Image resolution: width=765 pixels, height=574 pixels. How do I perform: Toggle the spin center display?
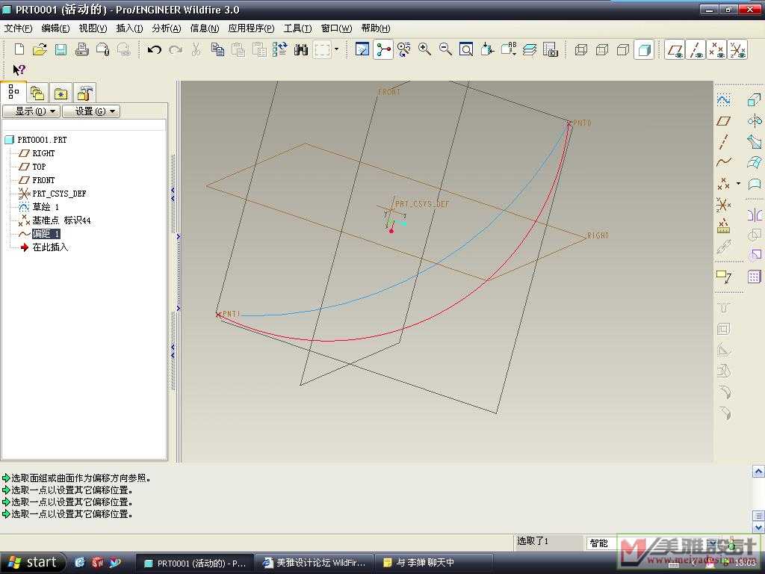[x=383, y=49]
